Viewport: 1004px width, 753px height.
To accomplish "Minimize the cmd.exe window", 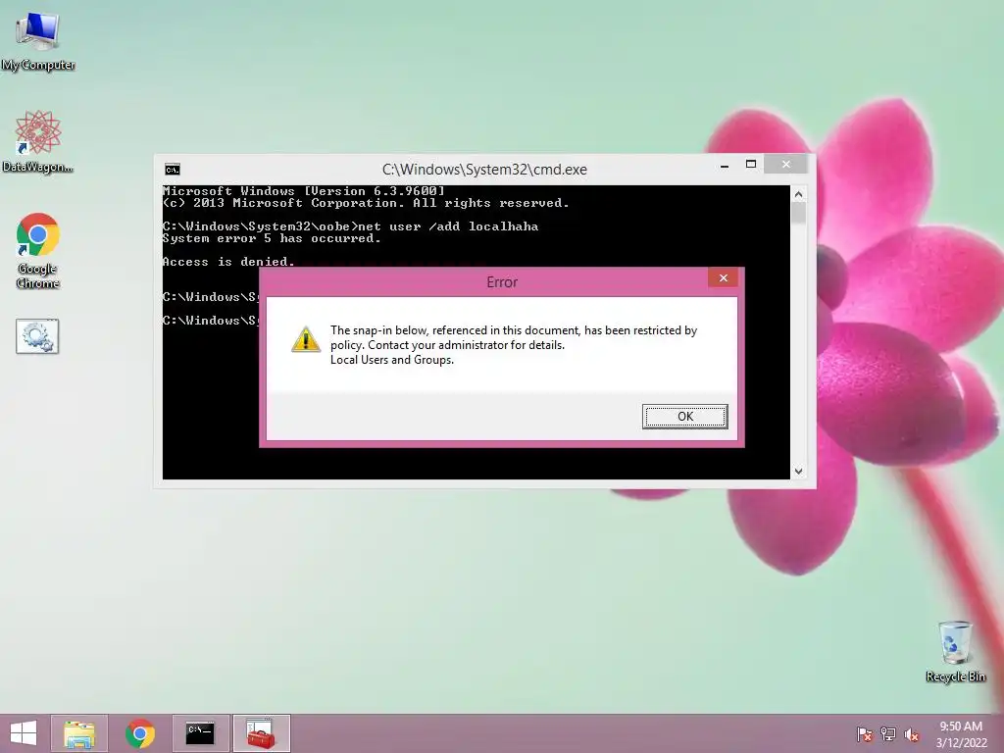I will tap(725, 165).
